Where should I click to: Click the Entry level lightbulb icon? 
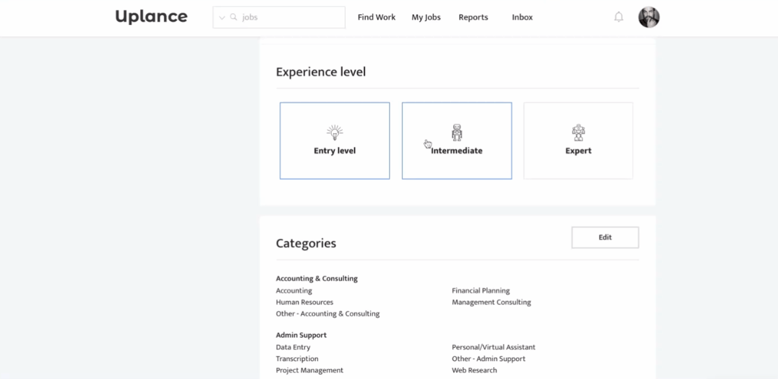(x=335, y=132)
